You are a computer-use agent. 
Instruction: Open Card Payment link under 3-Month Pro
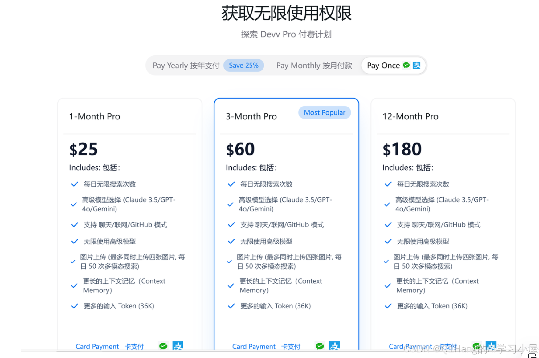254,346
